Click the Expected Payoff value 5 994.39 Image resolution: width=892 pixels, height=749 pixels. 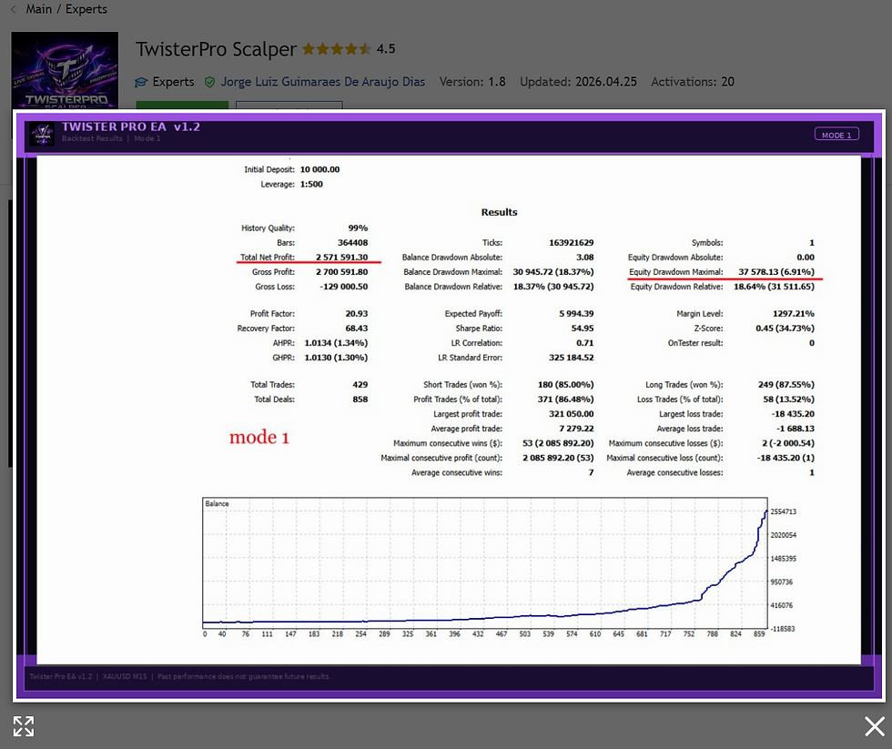click(576, 314)
